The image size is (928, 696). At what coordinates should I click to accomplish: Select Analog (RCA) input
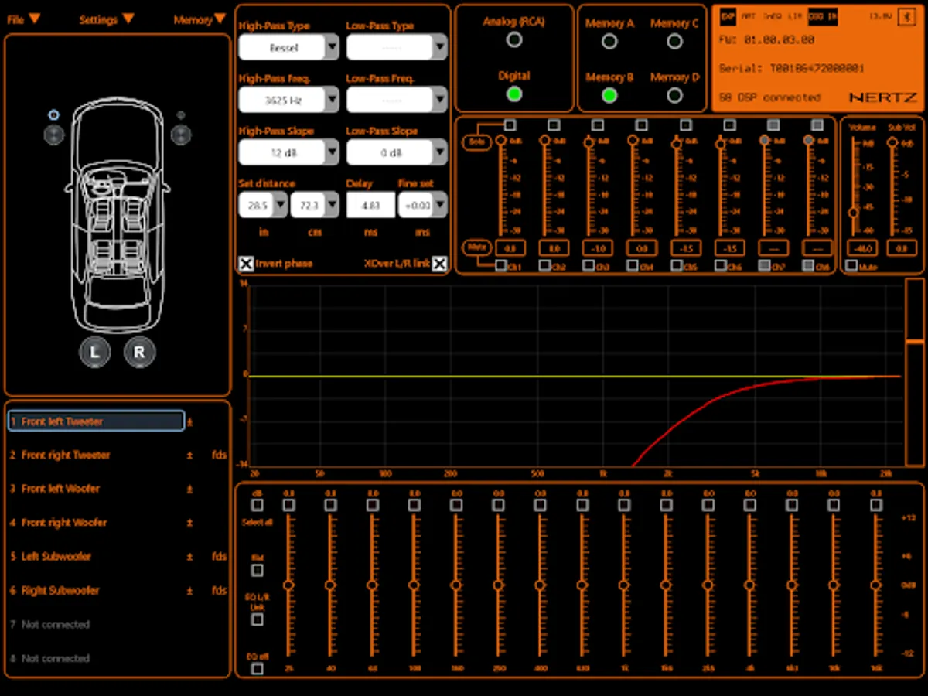514,39
